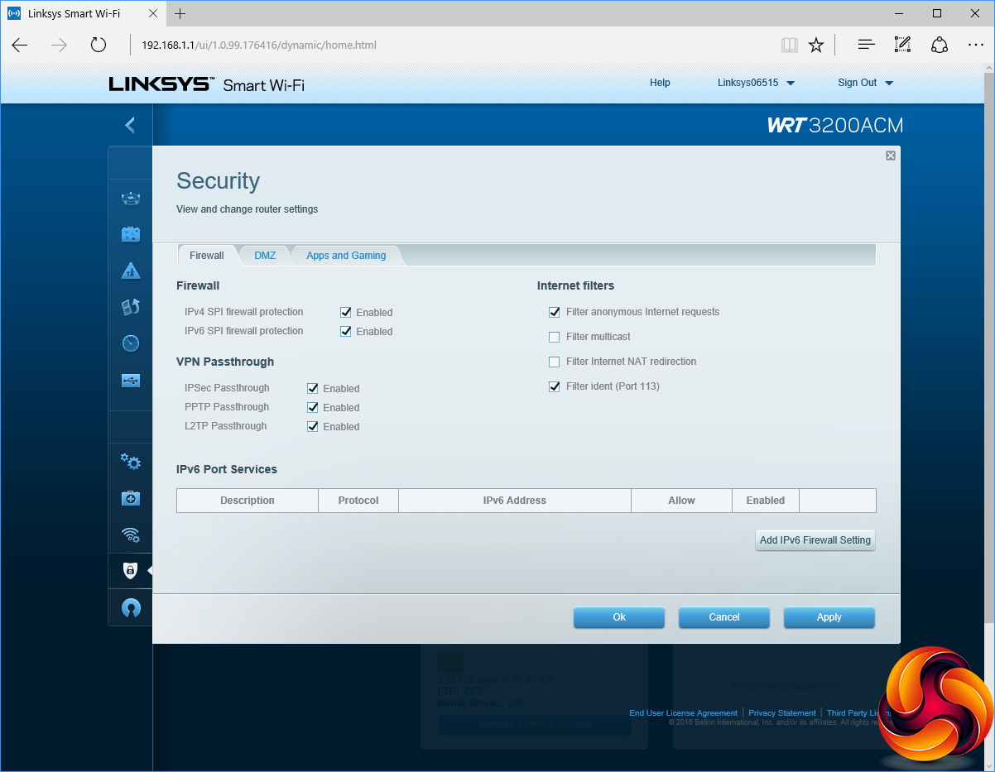Expand the Sign Out dropdown arrow
Image resolution: width=995 pixels, height=772 pixels.
coord(889,83)
